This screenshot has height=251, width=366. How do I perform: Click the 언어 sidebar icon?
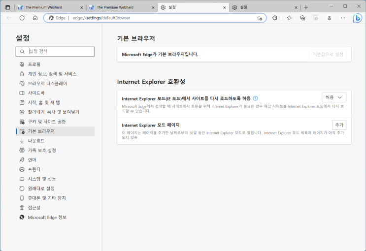click(22, 160)
